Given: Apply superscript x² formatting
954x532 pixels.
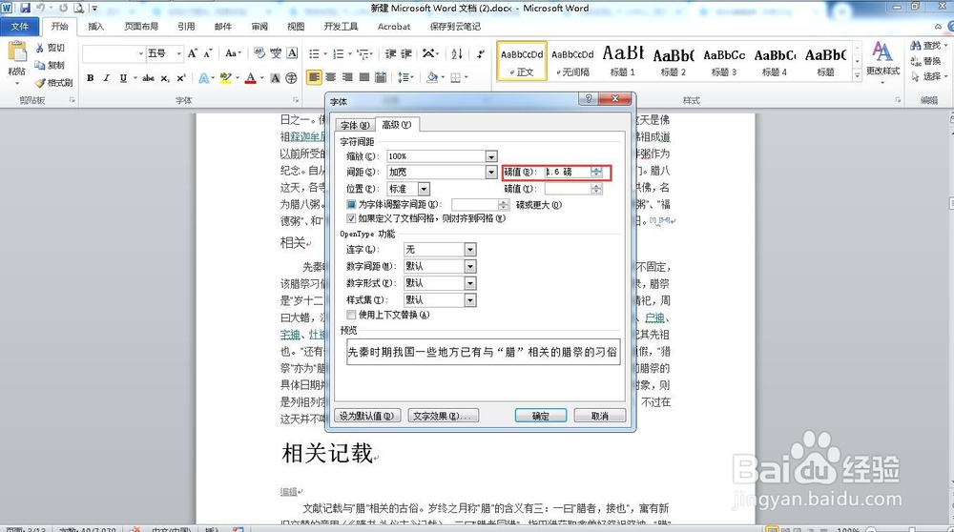Looking at the screenshot, I should (181, 78).
